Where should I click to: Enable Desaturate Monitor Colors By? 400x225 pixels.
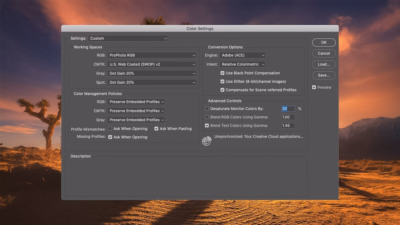click(207, 108)
